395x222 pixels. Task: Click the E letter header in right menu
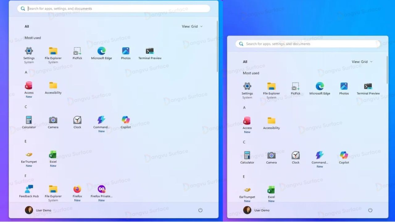[x=244, y=177]
